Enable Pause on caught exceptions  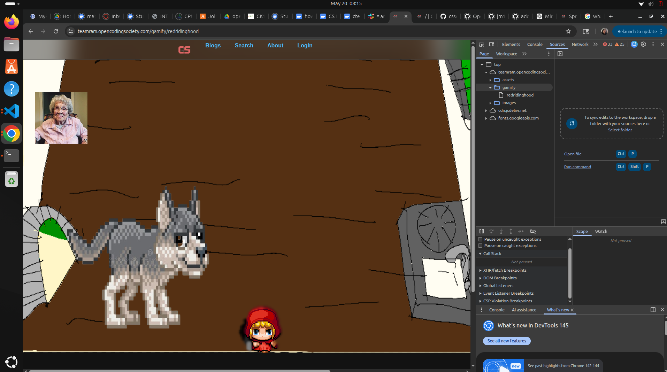[480, 246]
